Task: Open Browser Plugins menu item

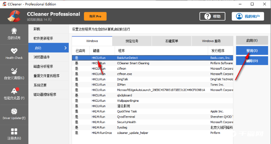Action: coord(48,57)
